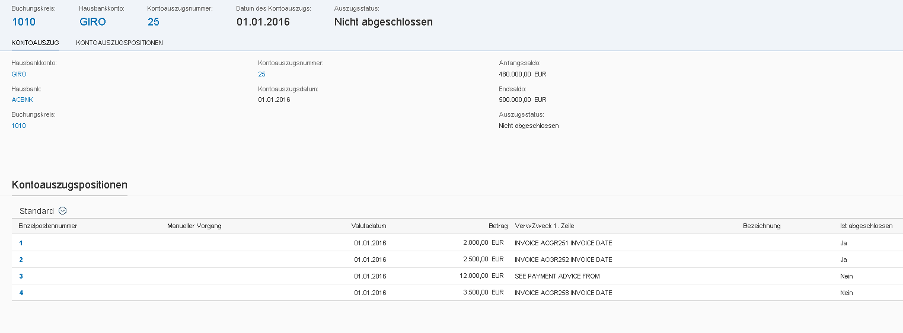Click the Manueller Vorgang column header
This screenshot has height=333, width=903.
[x=194, y=226]
